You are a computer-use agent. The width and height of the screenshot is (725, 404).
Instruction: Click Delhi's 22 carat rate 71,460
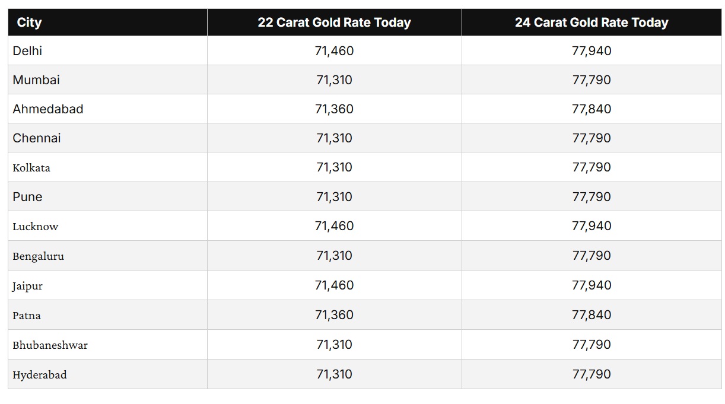tap(334, 51)
